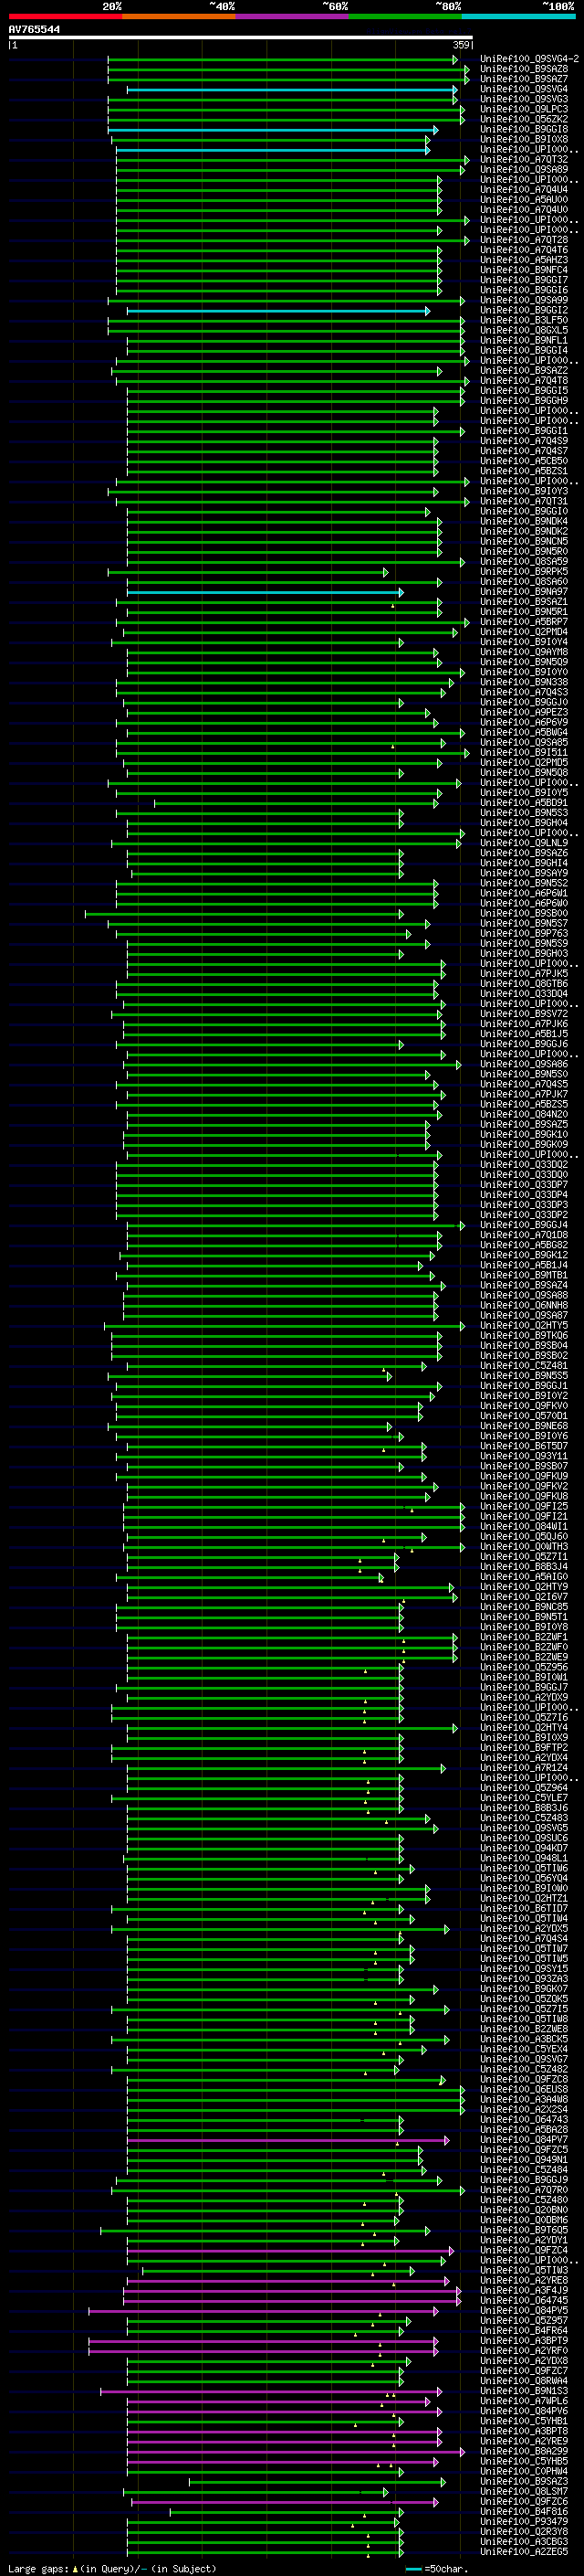Image resolution: width=584 pixels, height=2576 pixels.
Task: Click the purple alignment bar for B8A299
Action: point(296,2452)
